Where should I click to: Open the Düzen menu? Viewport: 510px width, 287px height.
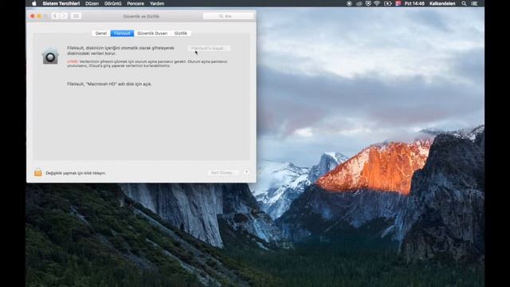pyautogui.click(x=92, y=3)
